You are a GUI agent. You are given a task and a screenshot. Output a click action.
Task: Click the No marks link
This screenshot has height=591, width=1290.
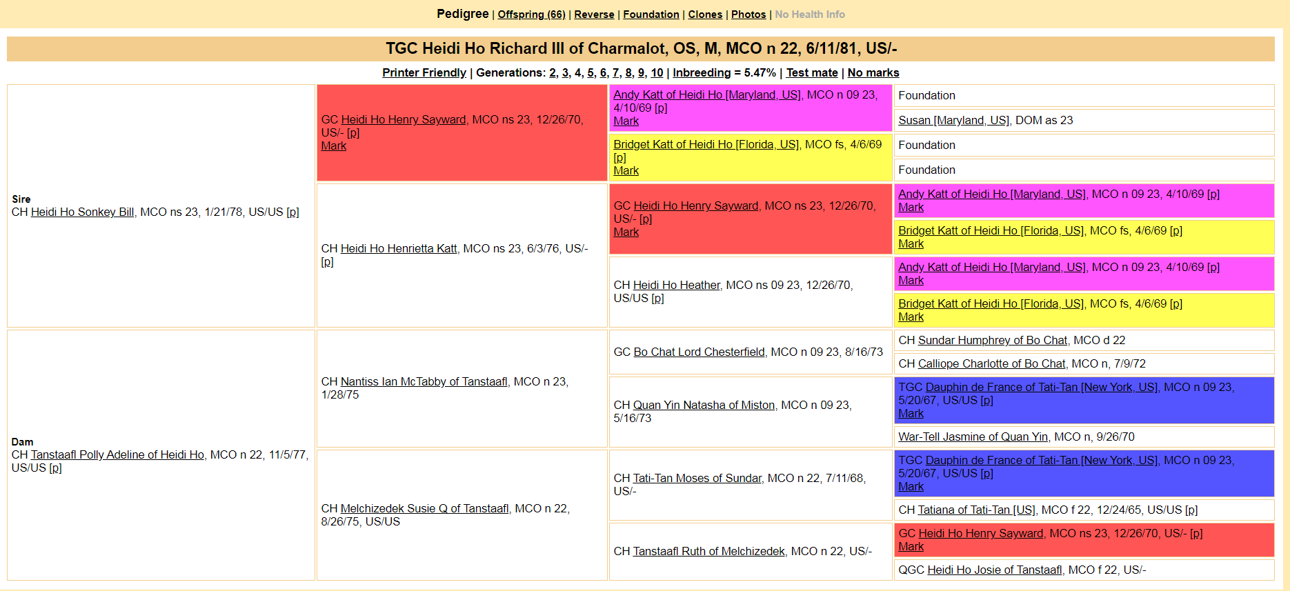point(873,72)
